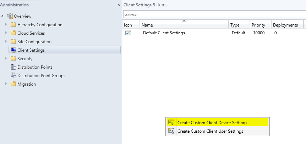Expand the Security folder node
306x144 pixels.
(6, 59)
